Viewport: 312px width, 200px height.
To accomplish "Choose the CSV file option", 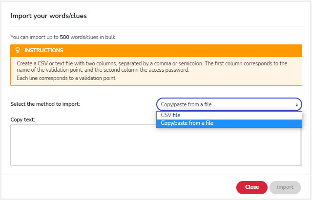I will pos(229,115).
